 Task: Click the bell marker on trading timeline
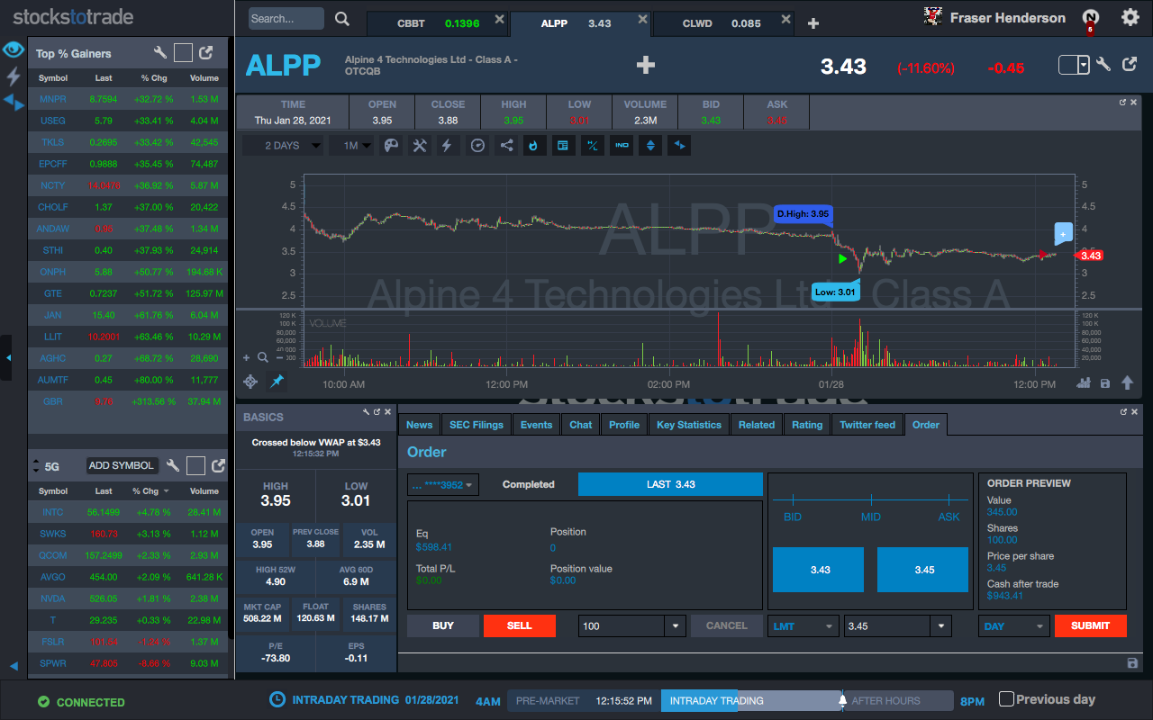click(843, 699)
